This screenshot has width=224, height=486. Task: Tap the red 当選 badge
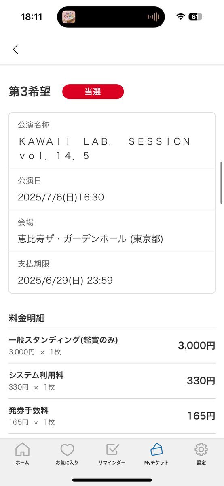tap(93, 92)
